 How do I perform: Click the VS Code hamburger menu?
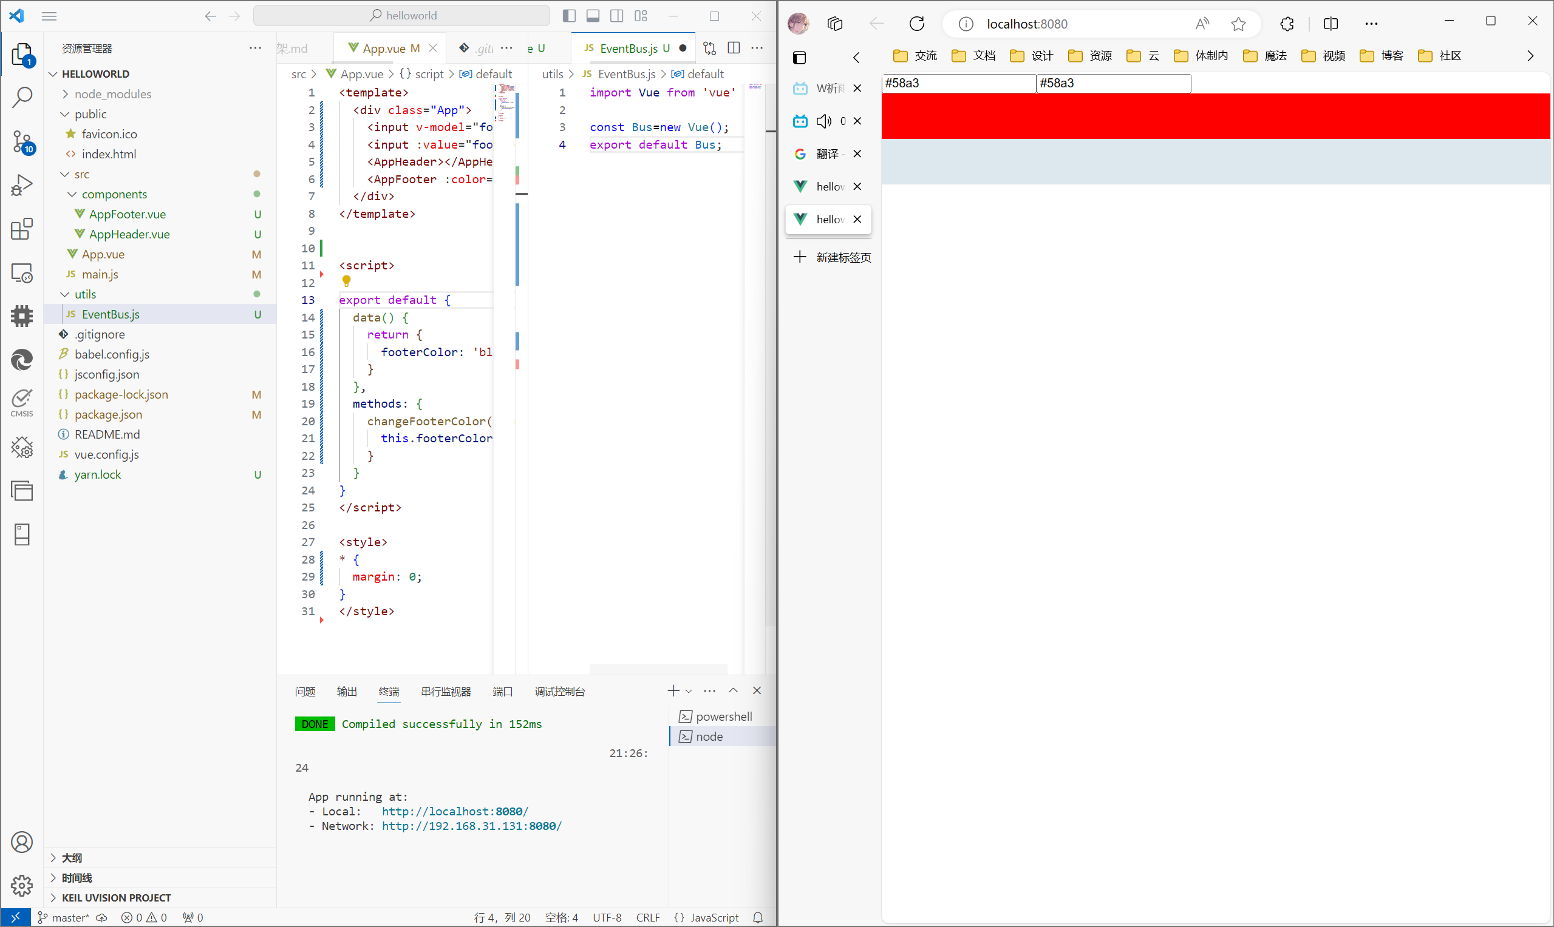coord(49,16)
